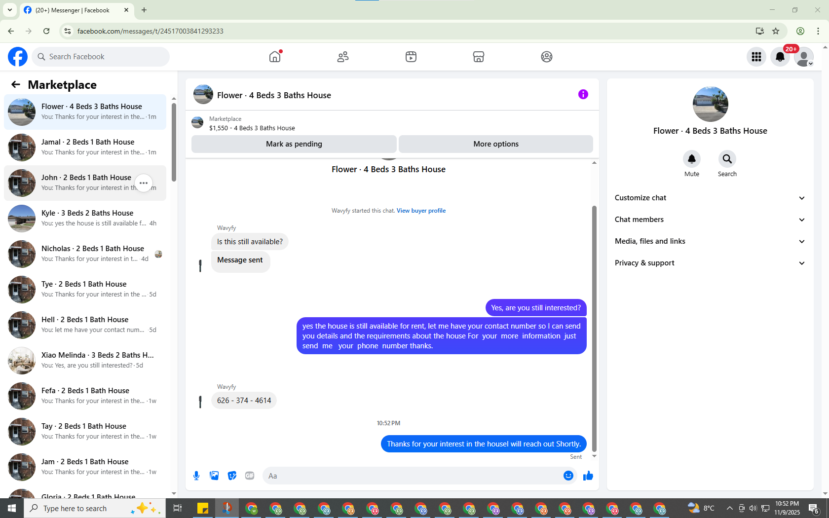This screenshot has width=829, height=518.
Task: Click the listing house thumbnail in sidebar
Action: [710, 104]
